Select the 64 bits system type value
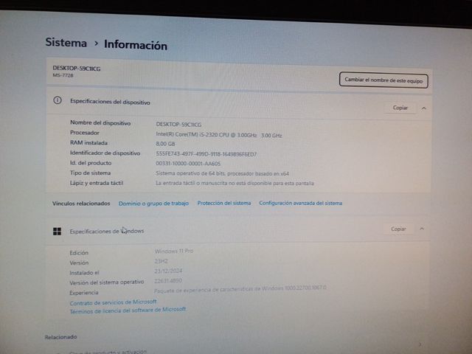The image size is (472, 354). 222,173
